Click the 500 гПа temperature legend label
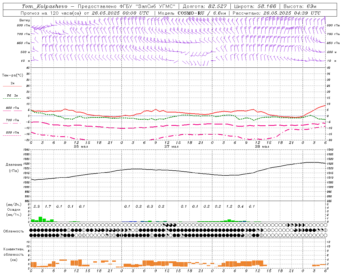The image size is (341, 273). (x=12, y=133)
